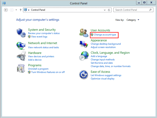Minimize the Control Panel window
The width and height of the screenshot is (157, 118).
(x=139, y=3)
